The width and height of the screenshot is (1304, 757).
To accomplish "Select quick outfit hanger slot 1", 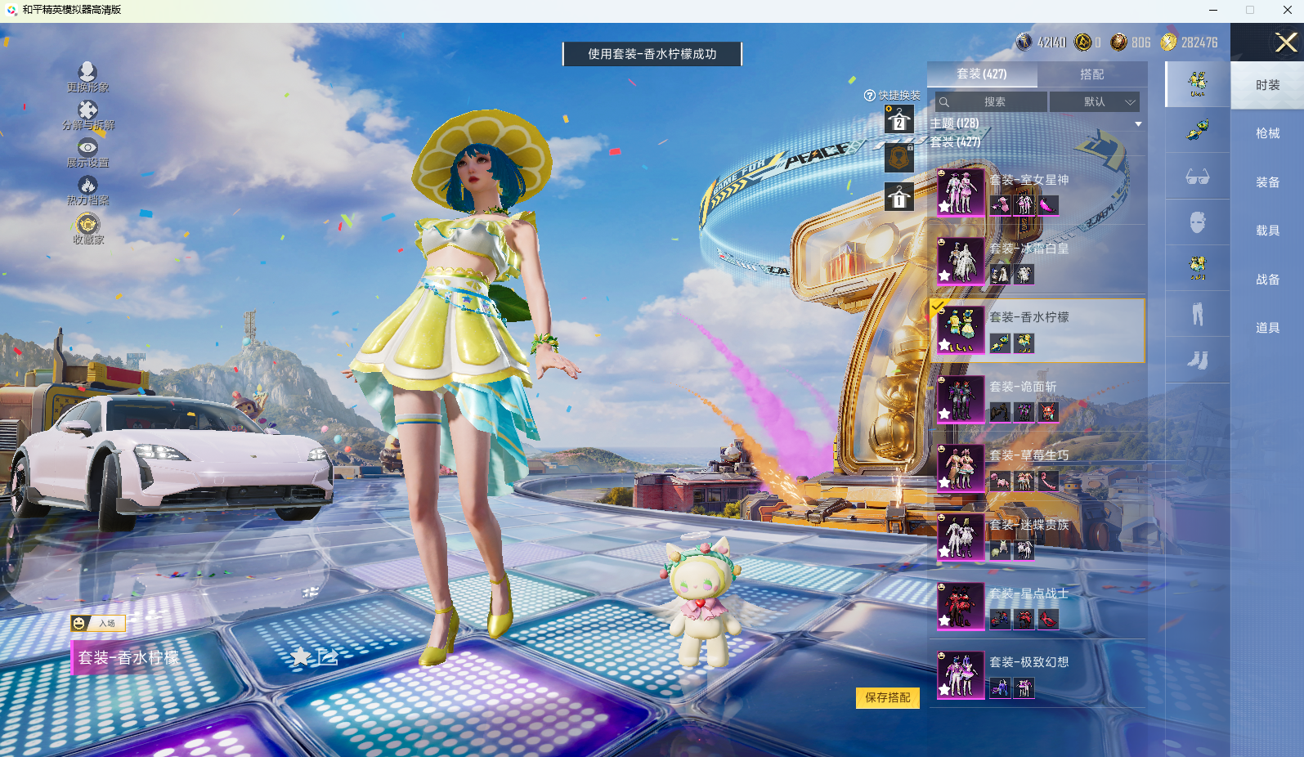I will point(899,197).
